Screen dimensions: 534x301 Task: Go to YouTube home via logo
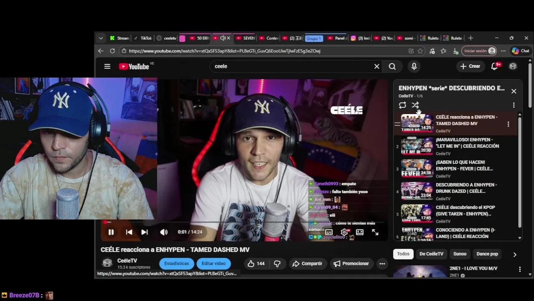coord(134,66)
